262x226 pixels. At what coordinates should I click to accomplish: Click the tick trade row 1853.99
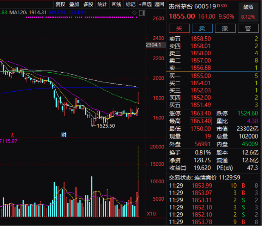click(x=214, y=186)
